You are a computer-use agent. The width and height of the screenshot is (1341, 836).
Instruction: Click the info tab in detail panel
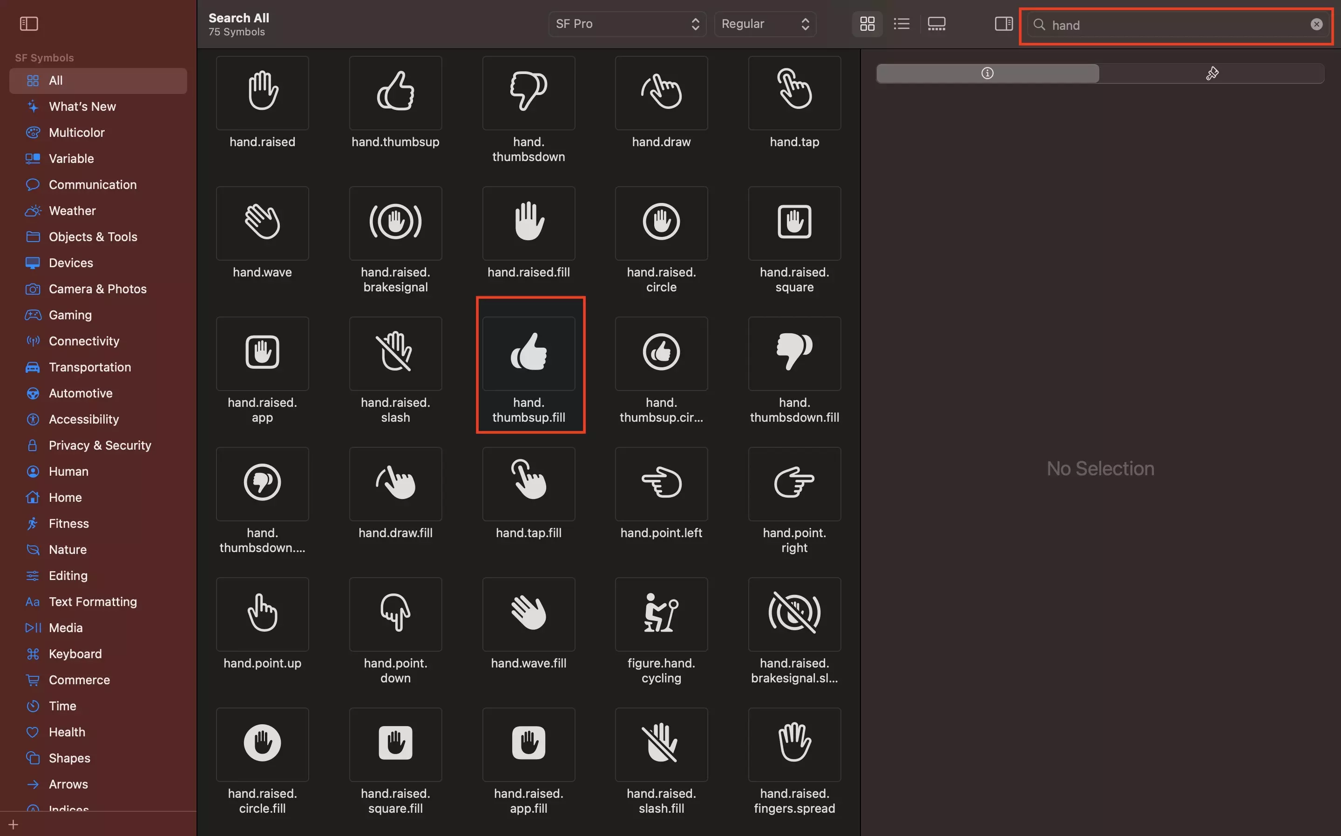point(987,73)
